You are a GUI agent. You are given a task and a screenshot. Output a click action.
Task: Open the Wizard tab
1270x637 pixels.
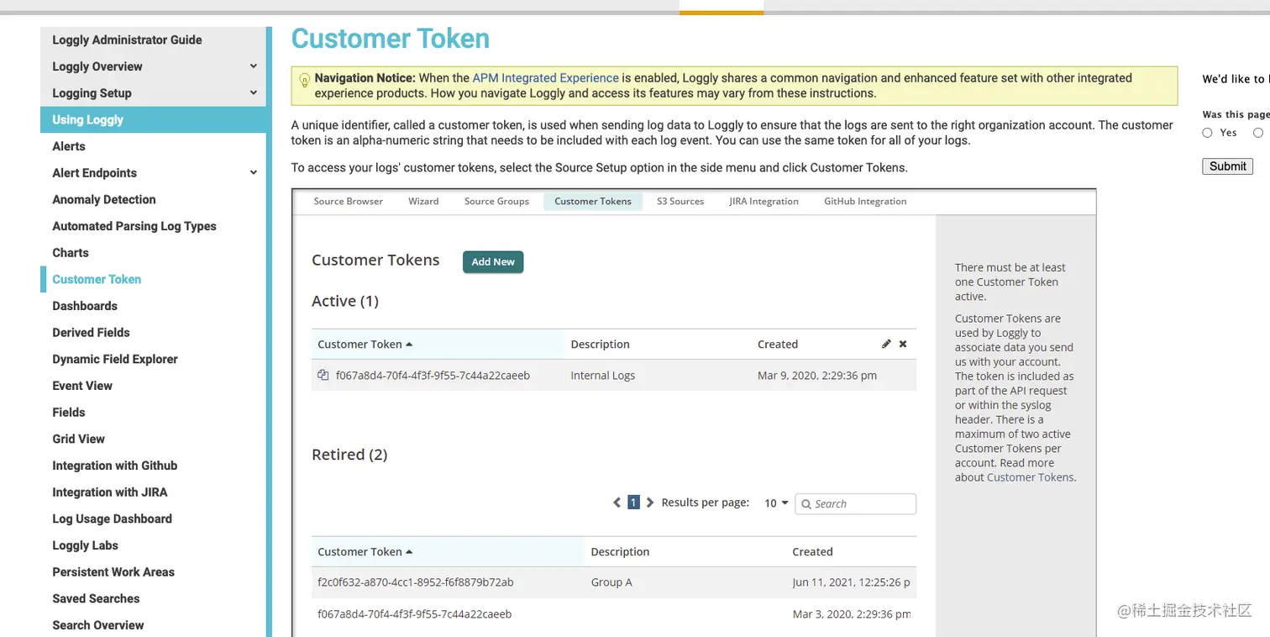[423, 202]
